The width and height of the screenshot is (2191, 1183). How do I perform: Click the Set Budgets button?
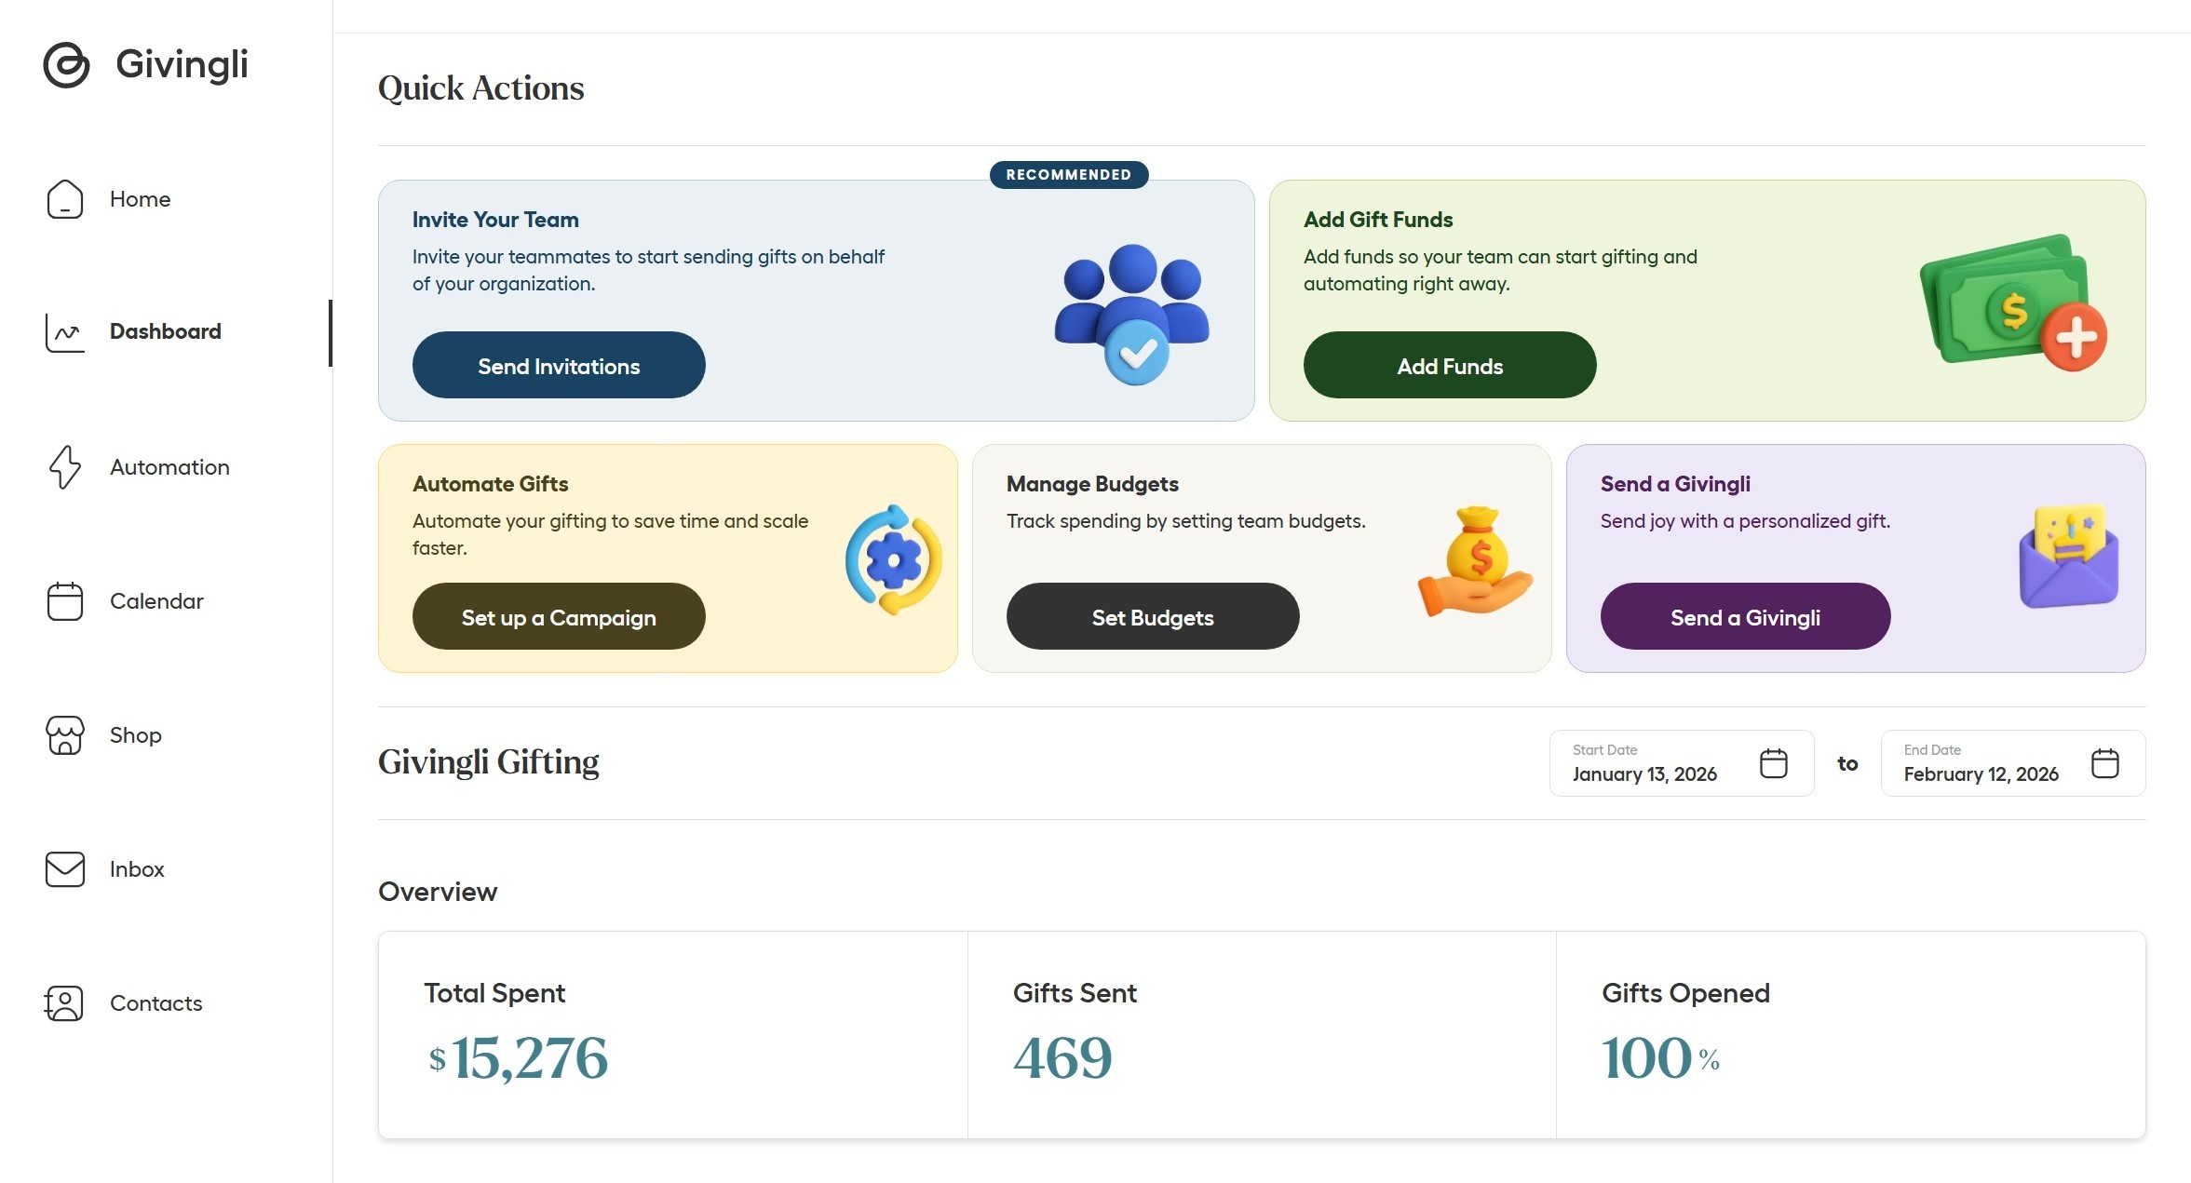point(1152,616)
